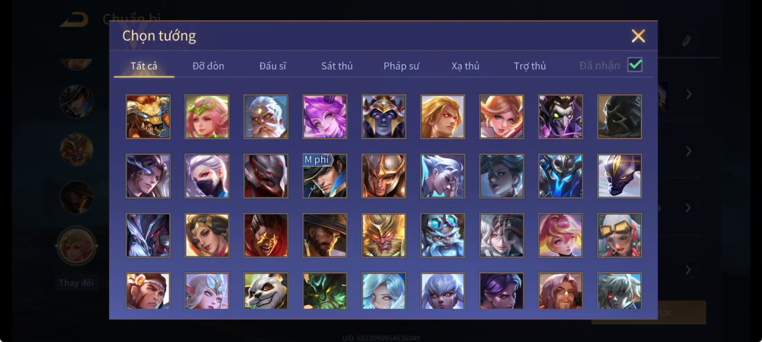Close the "Chọn tướng" dialog

[x=638, y=36]
